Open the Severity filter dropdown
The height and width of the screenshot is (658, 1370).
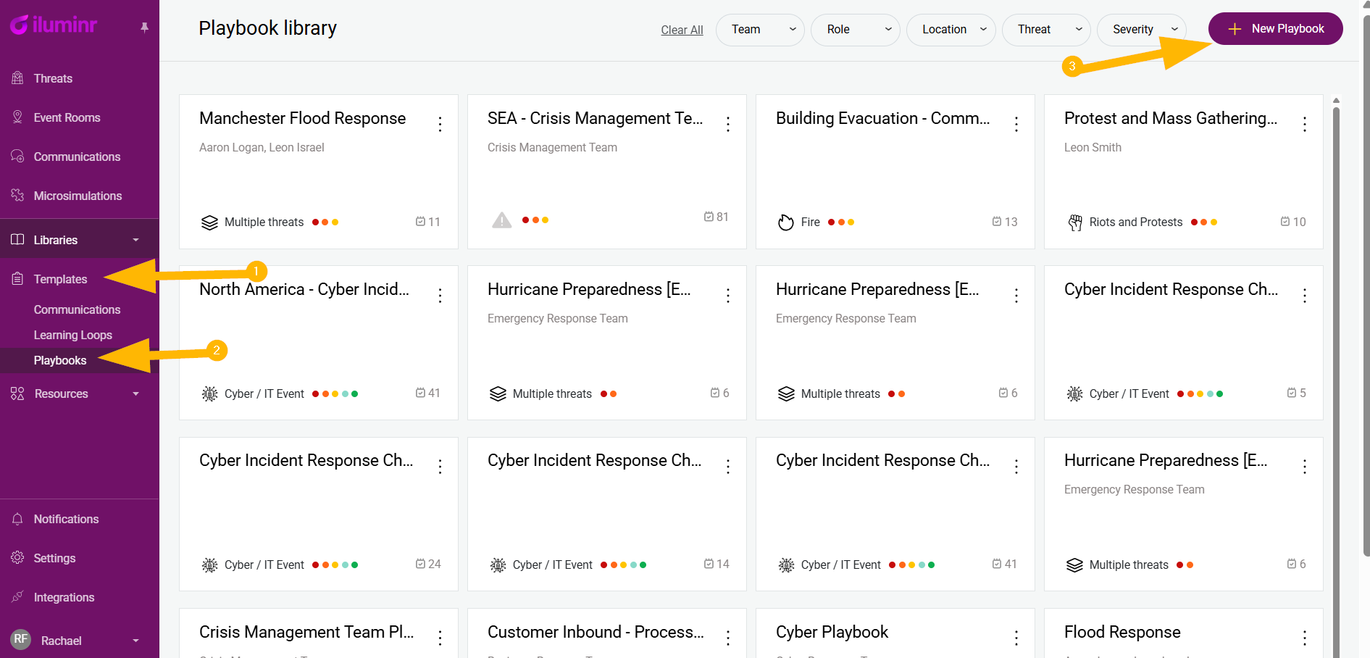(1141, 30)
